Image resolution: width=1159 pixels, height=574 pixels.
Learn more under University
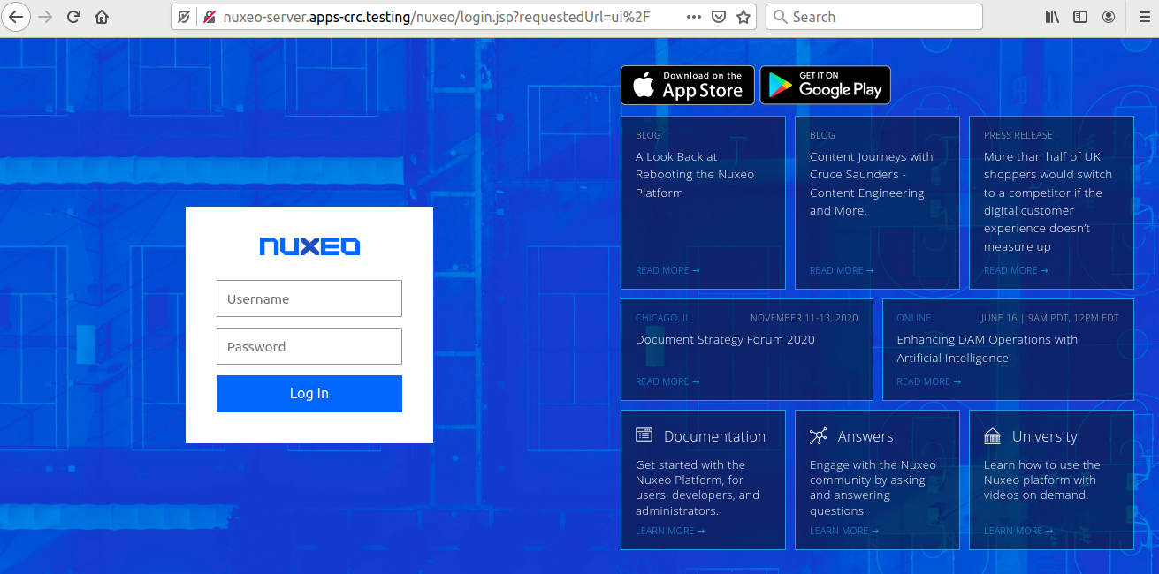(x=1018, y=531)
